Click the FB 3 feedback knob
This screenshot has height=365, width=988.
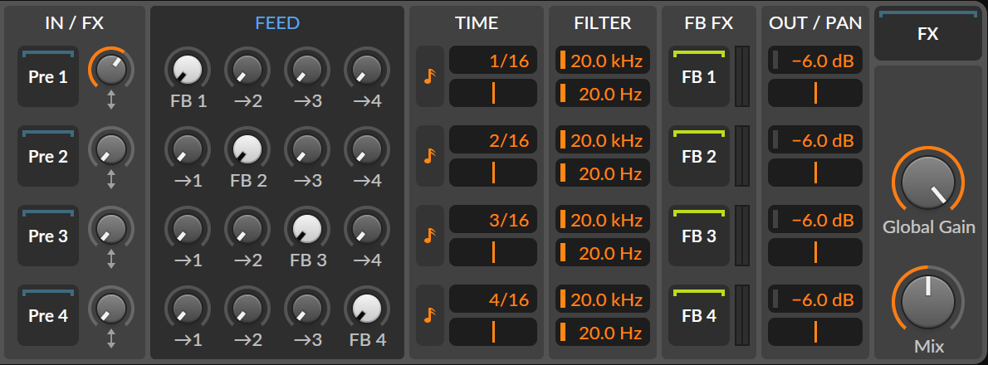307,228
